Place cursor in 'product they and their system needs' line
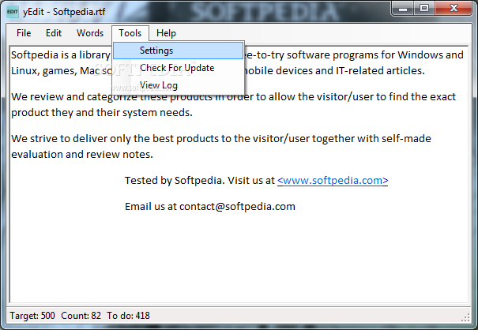Screen dimensions: 478x330 coord(102,113)
